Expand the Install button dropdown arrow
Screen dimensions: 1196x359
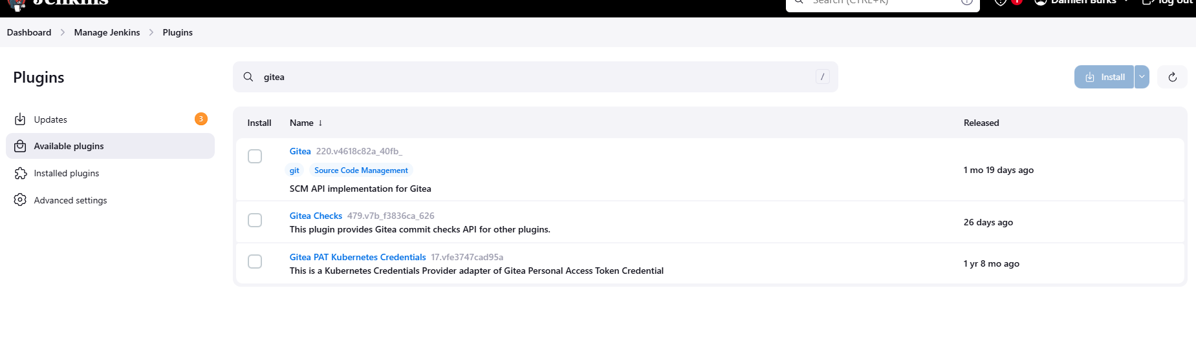pos(1142,77)
